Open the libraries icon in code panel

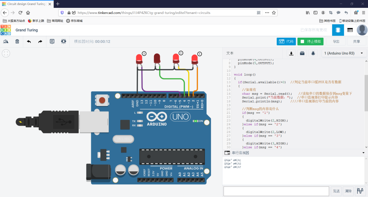[302, 53]
